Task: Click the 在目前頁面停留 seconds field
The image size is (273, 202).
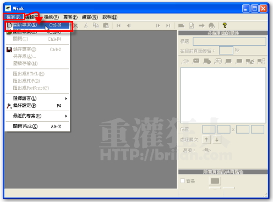Action: pos(226,50)
